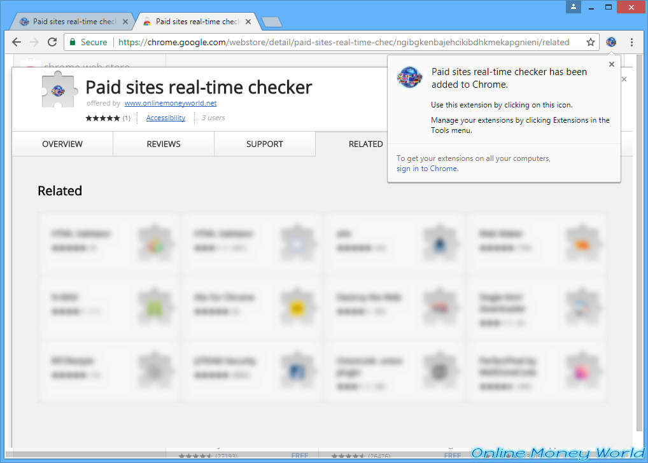Screen dimensions: 648x463
Task: View site info via the Secure padlock
Action: (88, 42)
